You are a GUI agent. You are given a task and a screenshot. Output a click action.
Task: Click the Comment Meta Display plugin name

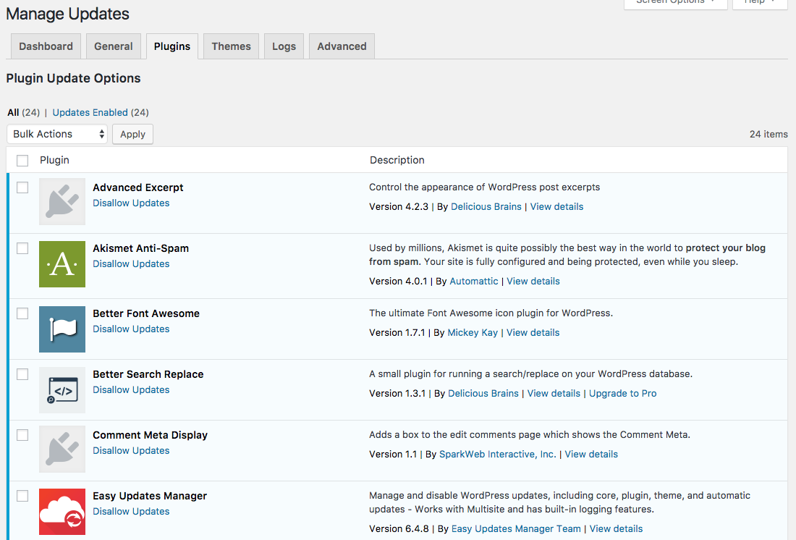tap(151, 435)
